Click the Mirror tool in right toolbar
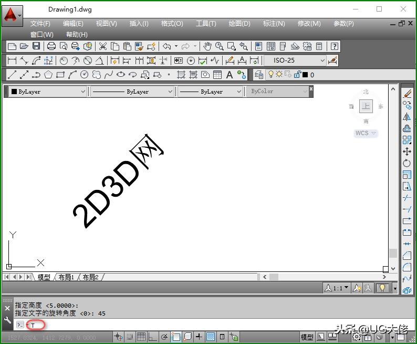Viewport: 417px width, 344px height. [407, 117]
